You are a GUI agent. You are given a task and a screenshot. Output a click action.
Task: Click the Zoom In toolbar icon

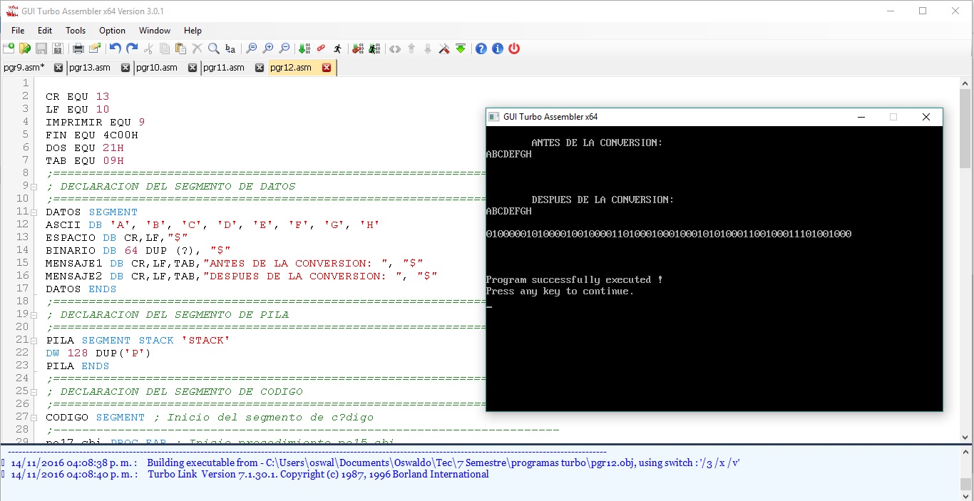[x=269, y=48]
